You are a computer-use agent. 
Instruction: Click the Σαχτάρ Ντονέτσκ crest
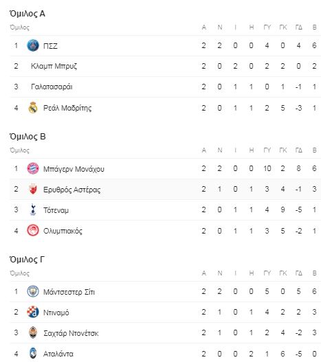pos(33,333)
